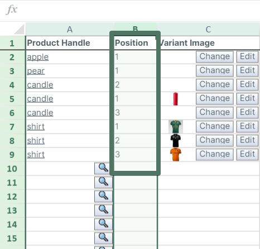260x249 pixels.
Task: Select row 10 header
Action: tap(12, 169)
